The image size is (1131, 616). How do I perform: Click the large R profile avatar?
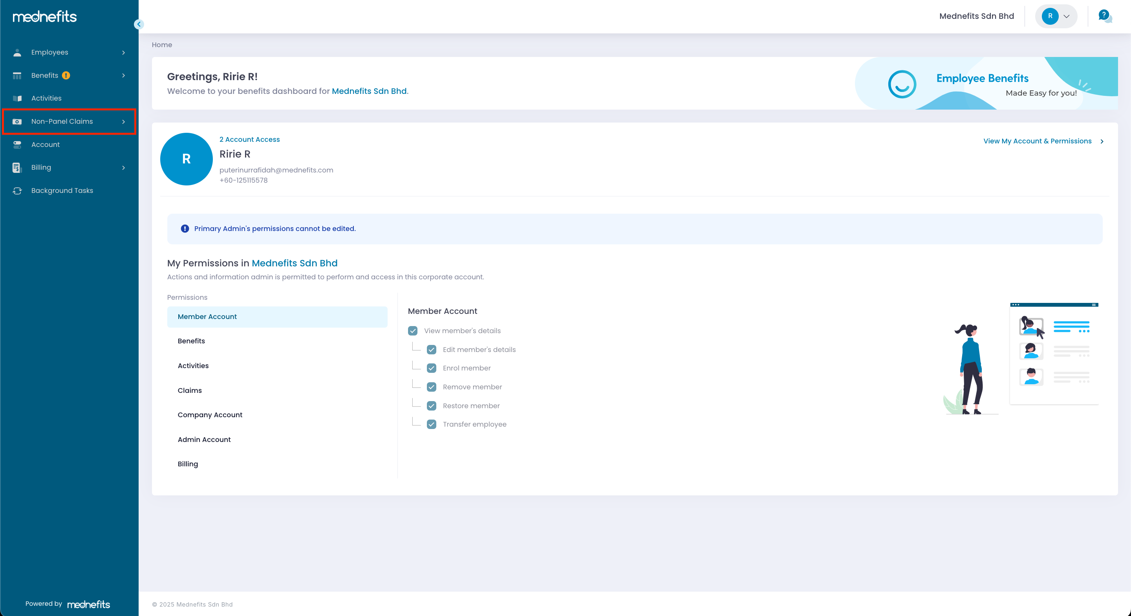point(186,159)
